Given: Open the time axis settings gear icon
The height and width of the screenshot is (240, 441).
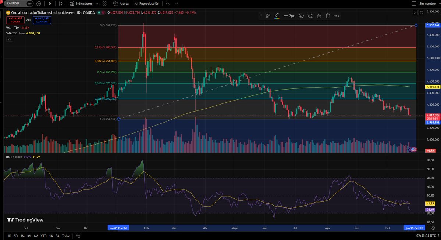Looking at the screenshot, I should coord(433,228).
